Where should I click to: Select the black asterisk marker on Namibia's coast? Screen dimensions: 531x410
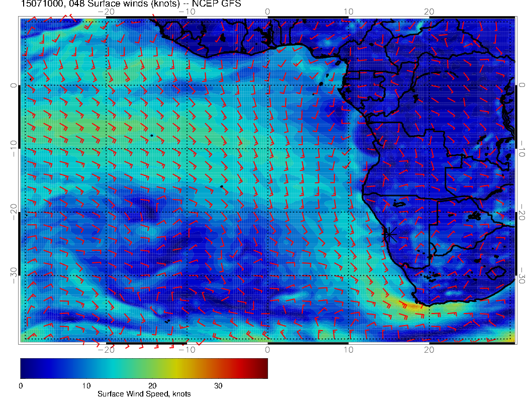click(390, 234)
